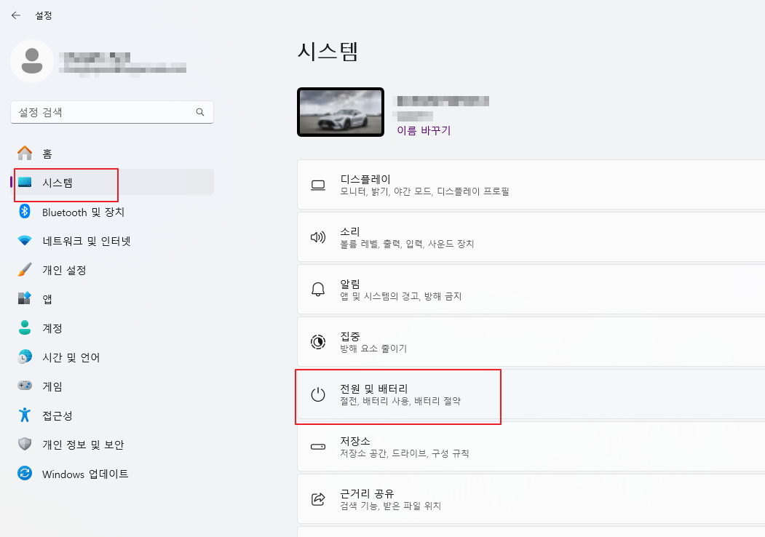Click the power icon for 전원 및 배터리

pyautogui.click(x=318, y=394)
